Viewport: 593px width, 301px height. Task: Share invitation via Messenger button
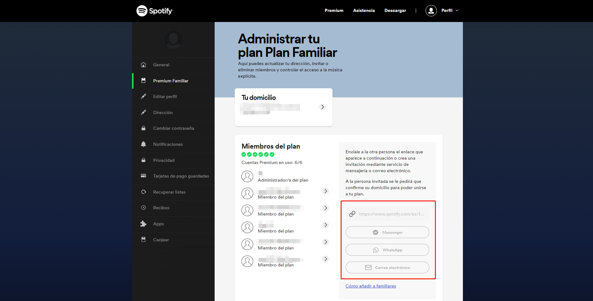[387, 233]
